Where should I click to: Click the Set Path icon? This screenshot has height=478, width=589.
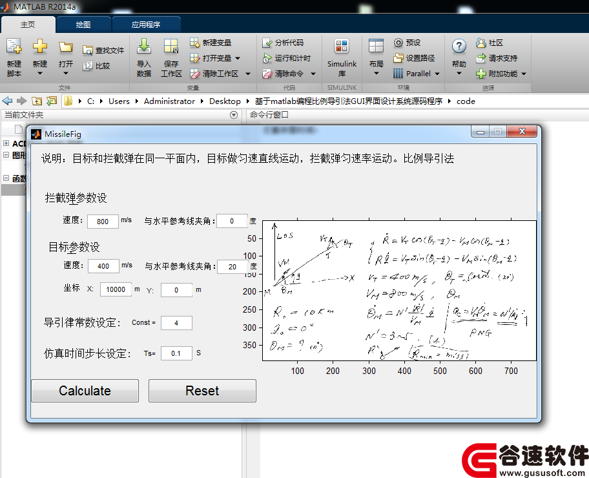pos(398,58)
